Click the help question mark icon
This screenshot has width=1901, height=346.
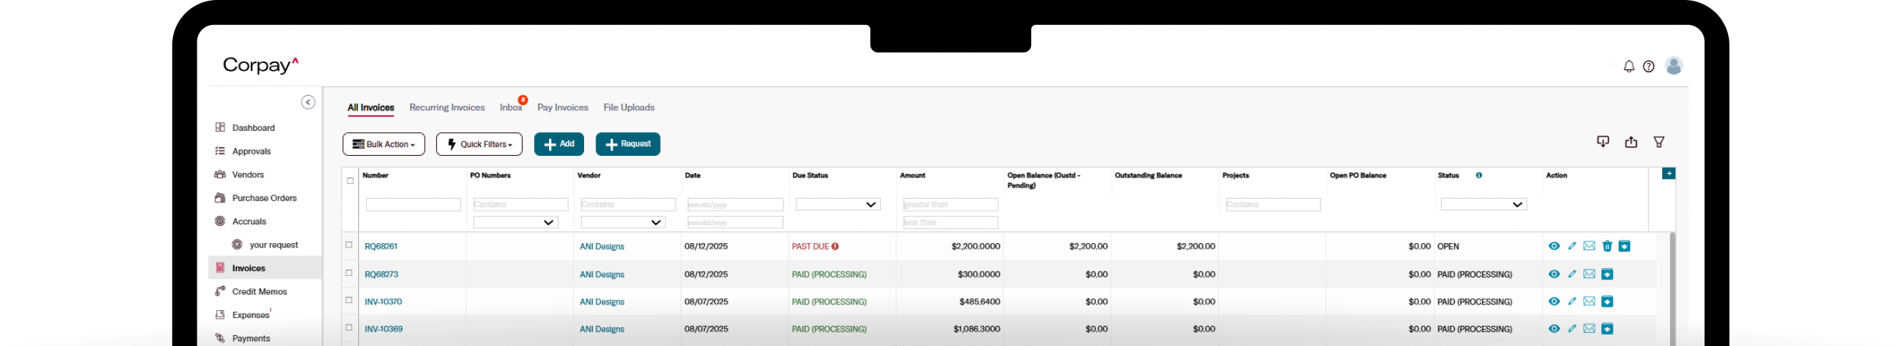(x=1649, y=66)
